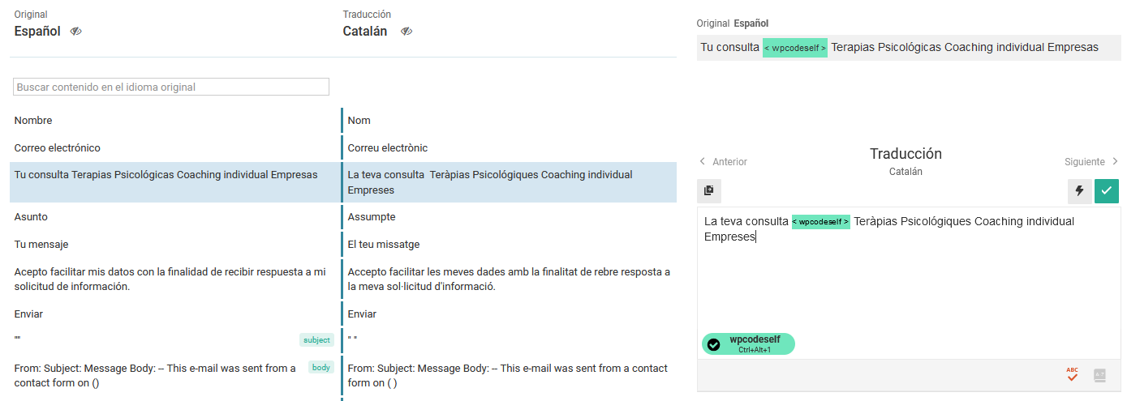Insert the wpcodeself tag pill

748,344
